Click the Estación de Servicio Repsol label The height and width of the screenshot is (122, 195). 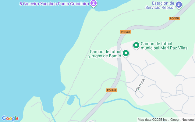160,5
